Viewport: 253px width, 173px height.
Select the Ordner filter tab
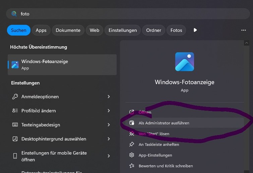[153, 30]
